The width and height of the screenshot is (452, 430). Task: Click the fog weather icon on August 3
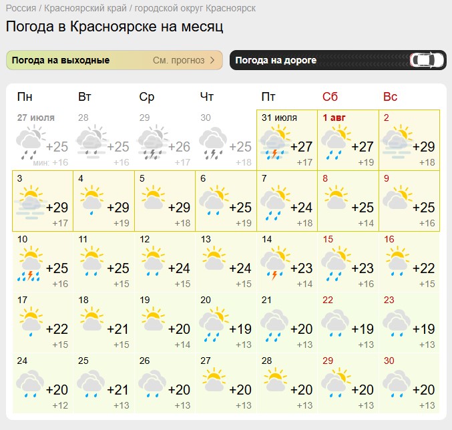coord(31,203)
